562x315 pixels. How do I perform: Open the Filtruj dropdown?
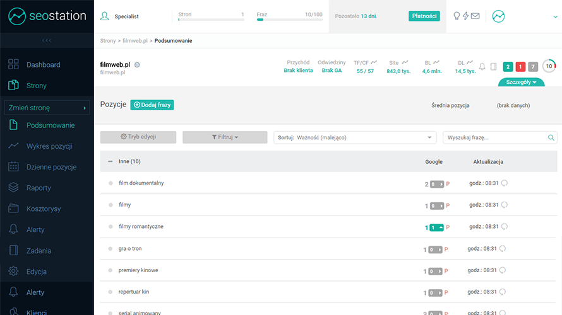(225, 137)
